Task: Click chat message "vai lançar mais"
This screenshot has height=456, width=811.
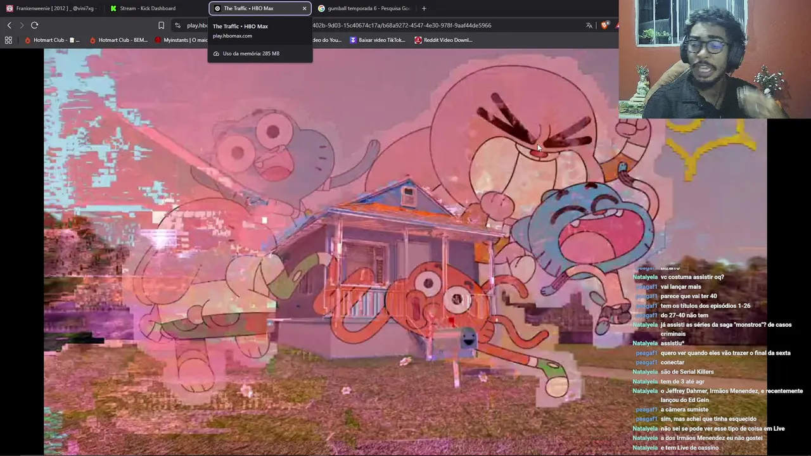Action: click(680, 286)
